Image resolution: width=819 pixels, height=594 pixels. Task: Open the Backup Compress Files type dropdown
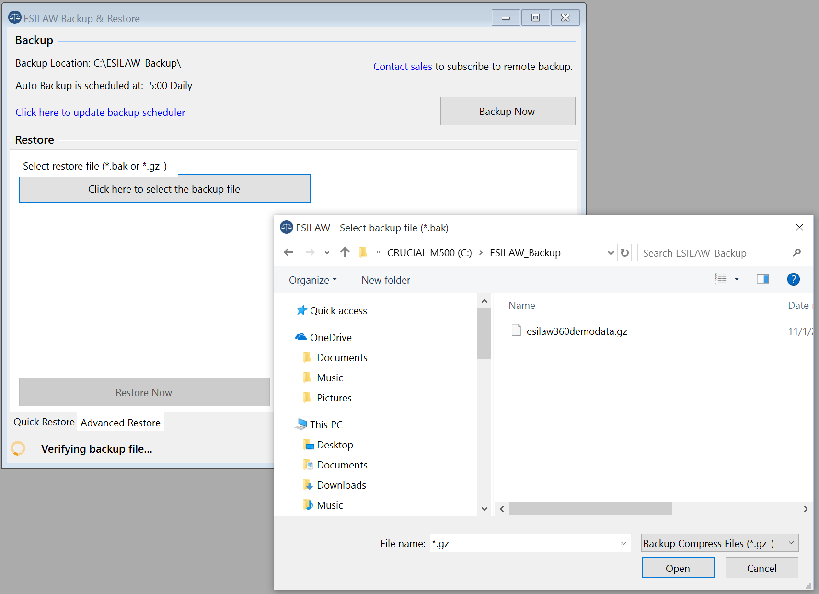(x=720, y=543)
